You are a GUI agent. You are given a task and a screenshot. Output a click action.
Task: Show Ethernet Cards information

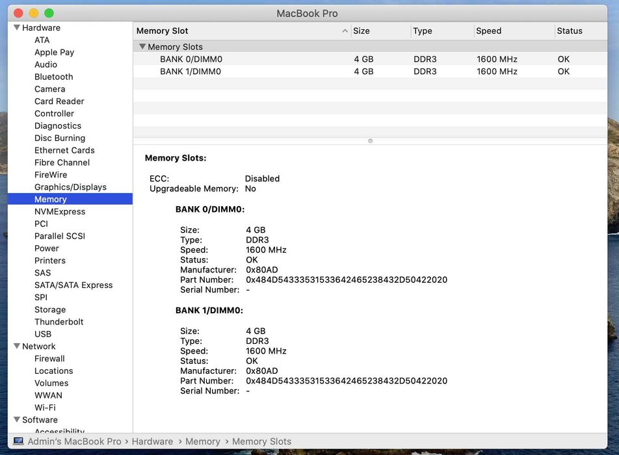pos(64,150)
